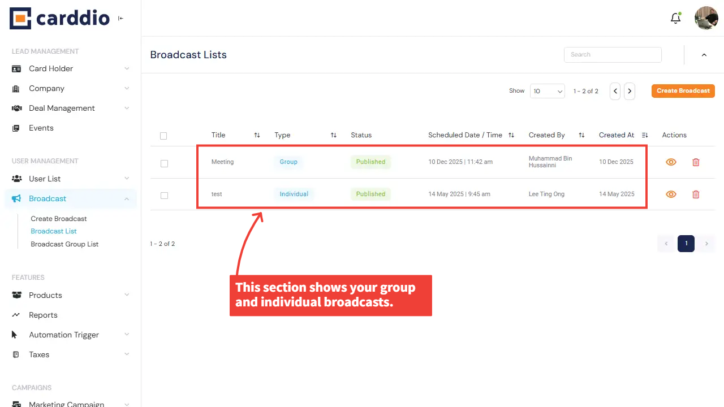Screen dimensions: 724x407
Task: Open the Create Broadcast menu item
Action: point(59,218)
